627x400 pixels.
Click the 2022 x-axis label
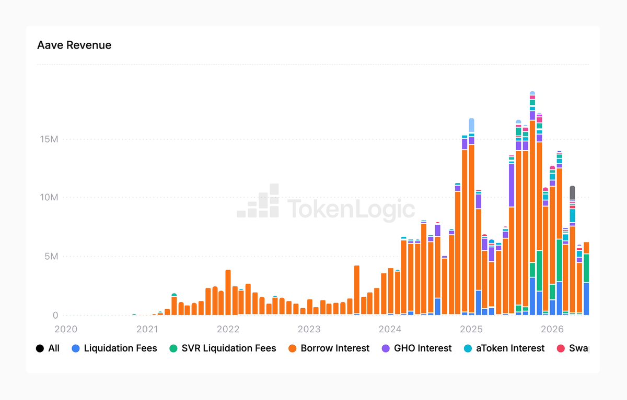(228, 329)
